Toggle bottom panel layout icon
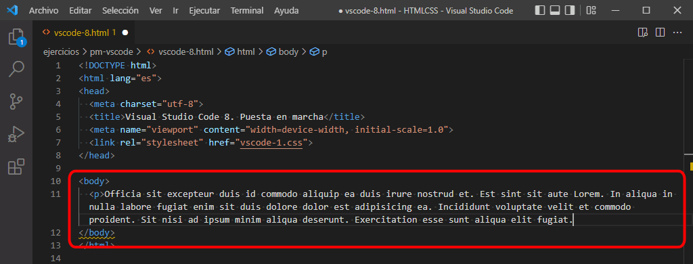The height and width of the screenshot is (264, 693). point(555,10)
